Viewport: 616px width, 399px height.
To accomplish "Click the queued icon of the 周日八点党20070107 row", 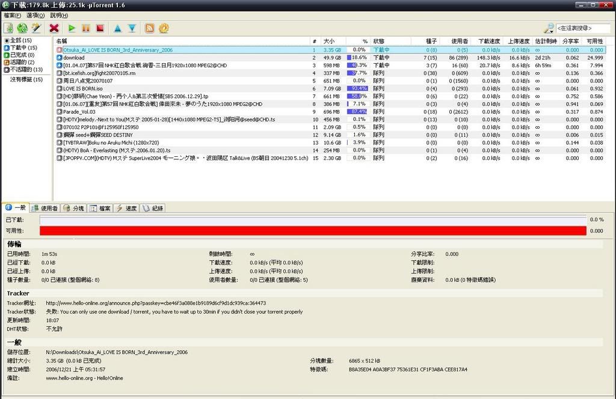I will (x=60, y=81).
